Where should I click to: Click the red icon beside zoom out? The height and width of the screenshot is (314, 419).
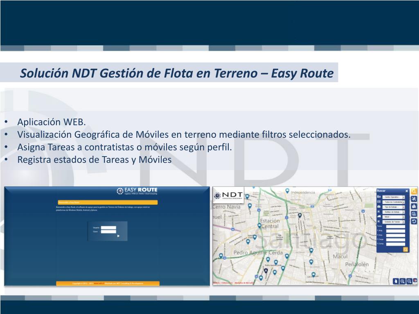click(x=415, y=280)
